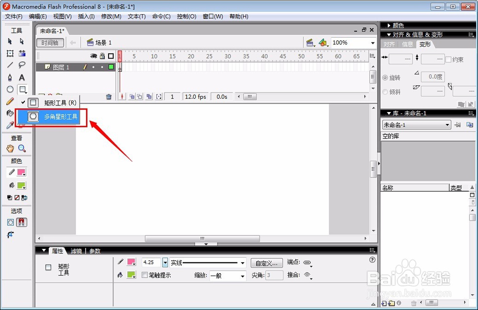Open the 文件(F) menu
This screenshot has height=310, width=478.
(13, 16)
